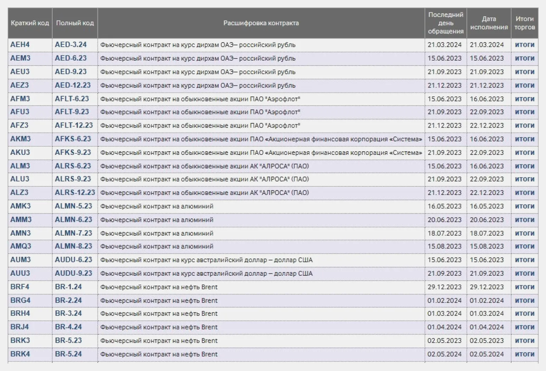Click the 'Итоги торгов' column header
Image resolution: width=546 pixels, height=371 pixels.
point(524,23)
